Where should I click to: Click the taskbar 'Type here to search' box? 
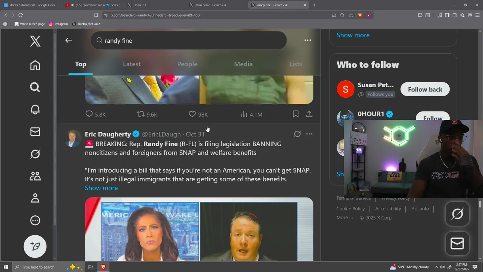point(48,267)
